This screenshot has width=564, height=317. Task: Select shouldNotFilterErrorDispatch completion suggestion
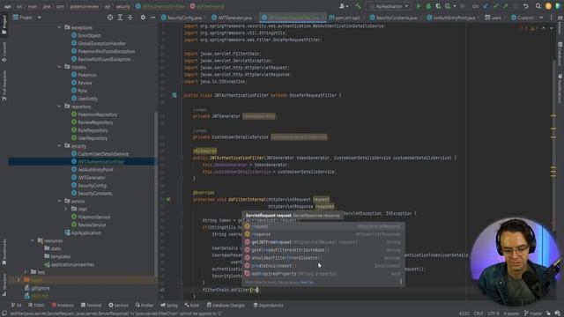pos(323,258)
